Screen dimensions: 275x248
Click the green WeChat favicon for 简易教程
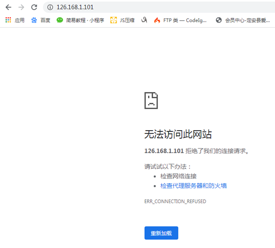(60, 20)
